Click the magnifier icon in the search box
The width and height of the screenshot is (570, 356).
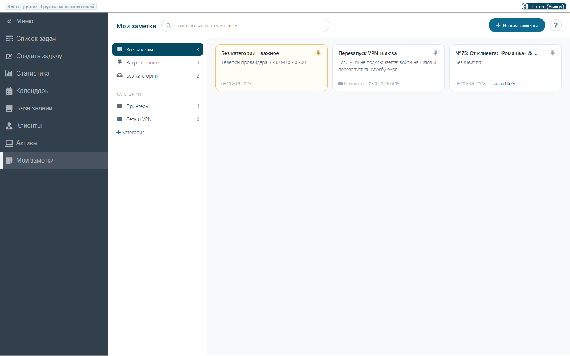(x=169, y=25)
